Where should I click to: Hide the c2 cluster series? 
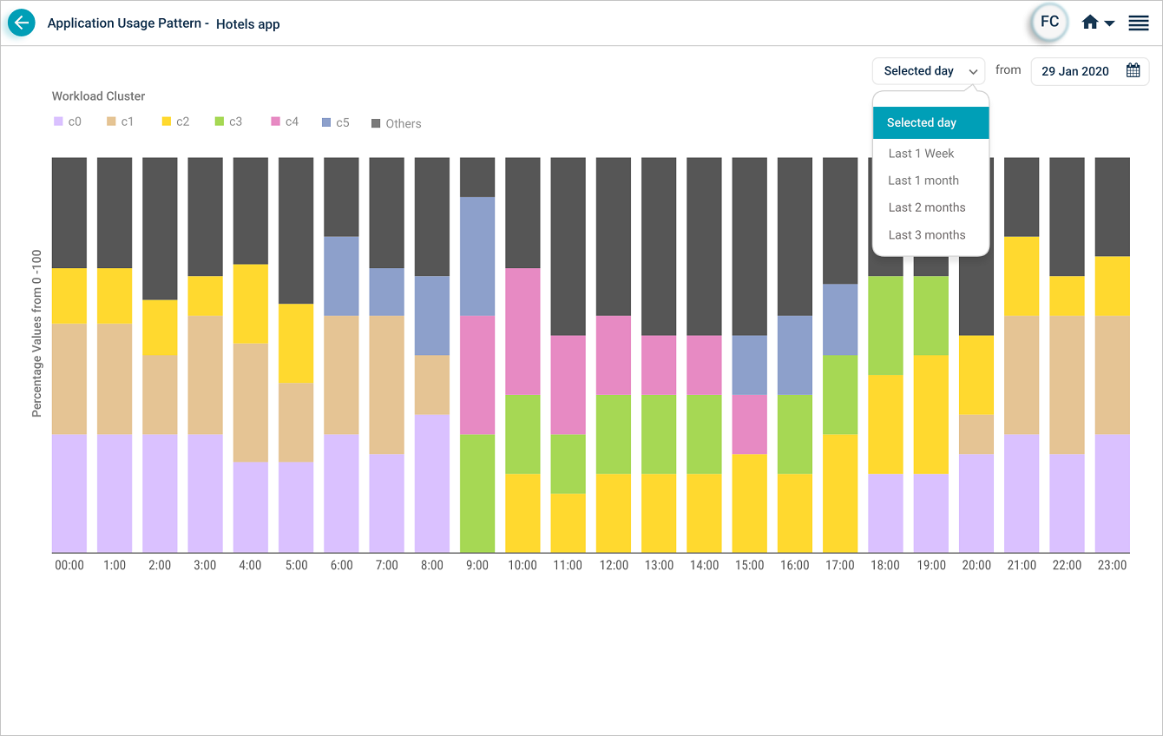[x=174, y=122]
